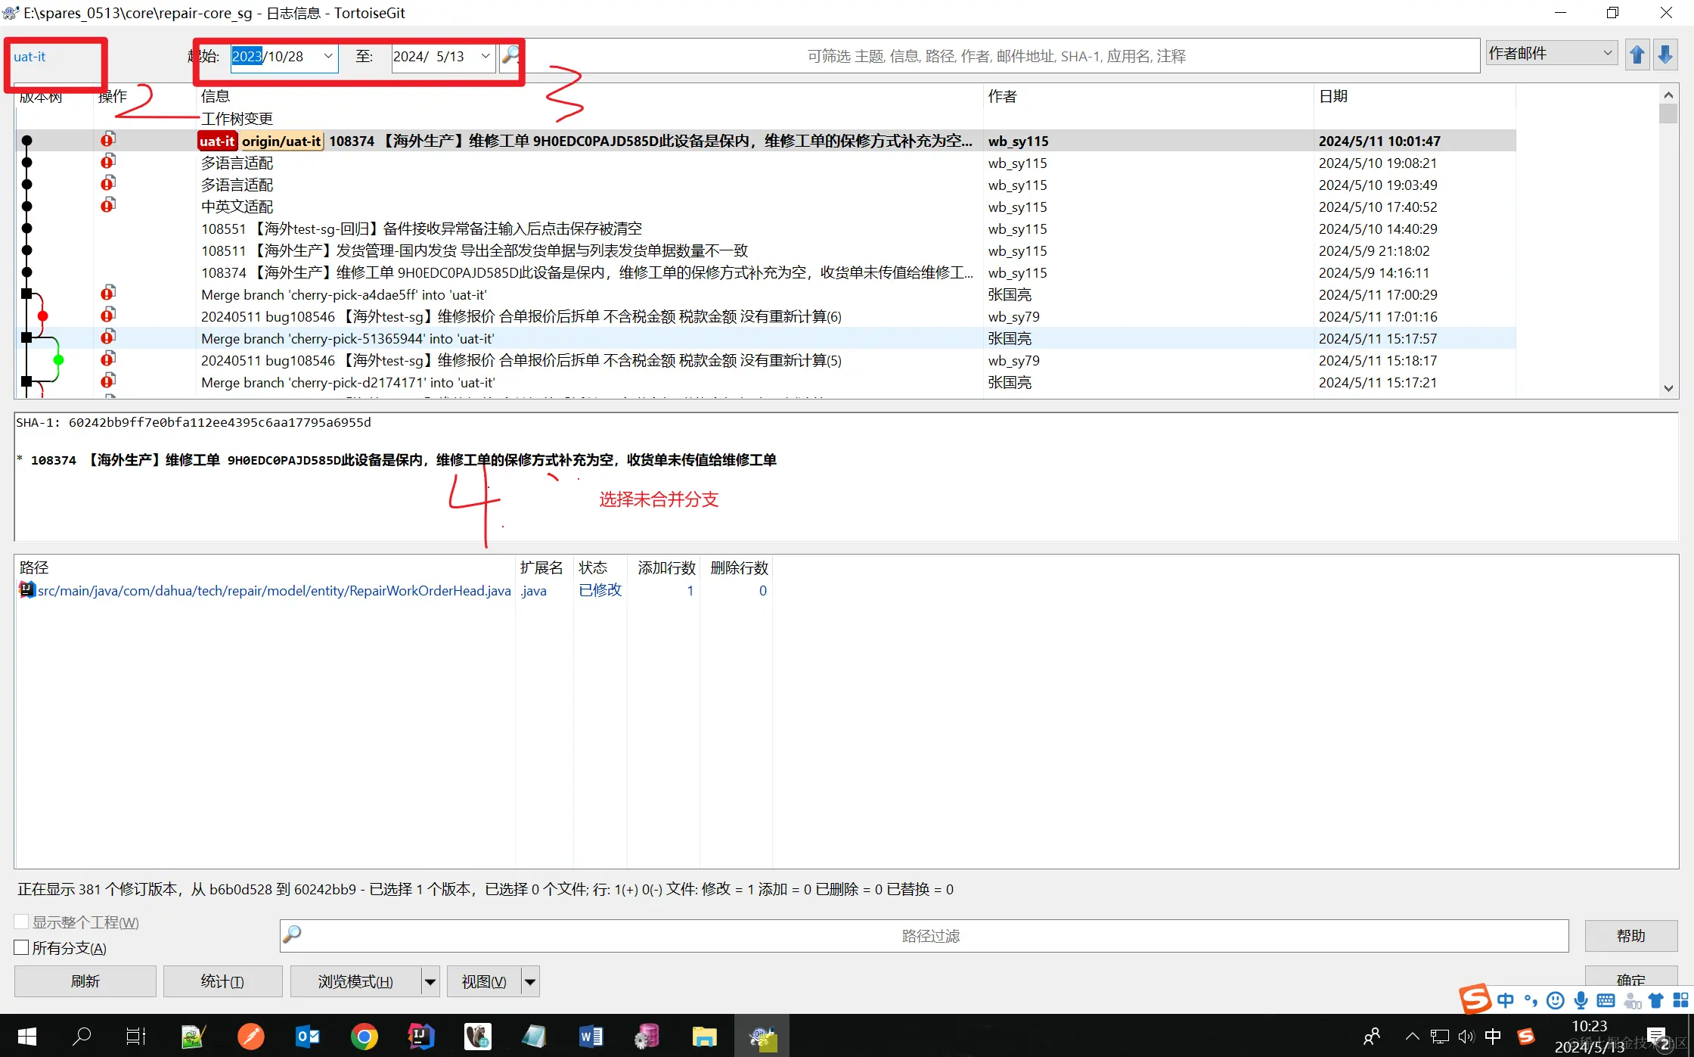Select Merge branch cherry-pick-d2174171 row
Screen dimensions: 1694x1057
tap(765, 382)
